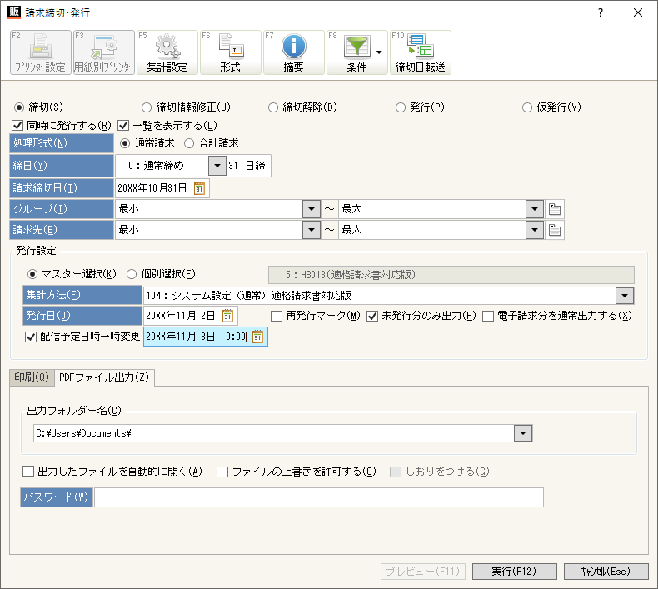This screenshot has height=589, width=658.
Task: Open 用紙別プリンター toolbar button
Action: 104,52
